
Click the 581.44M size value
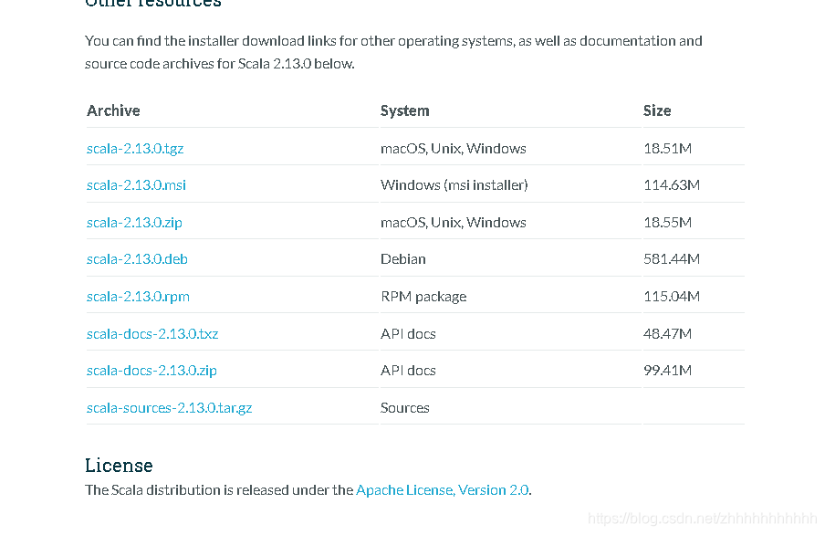672,259
